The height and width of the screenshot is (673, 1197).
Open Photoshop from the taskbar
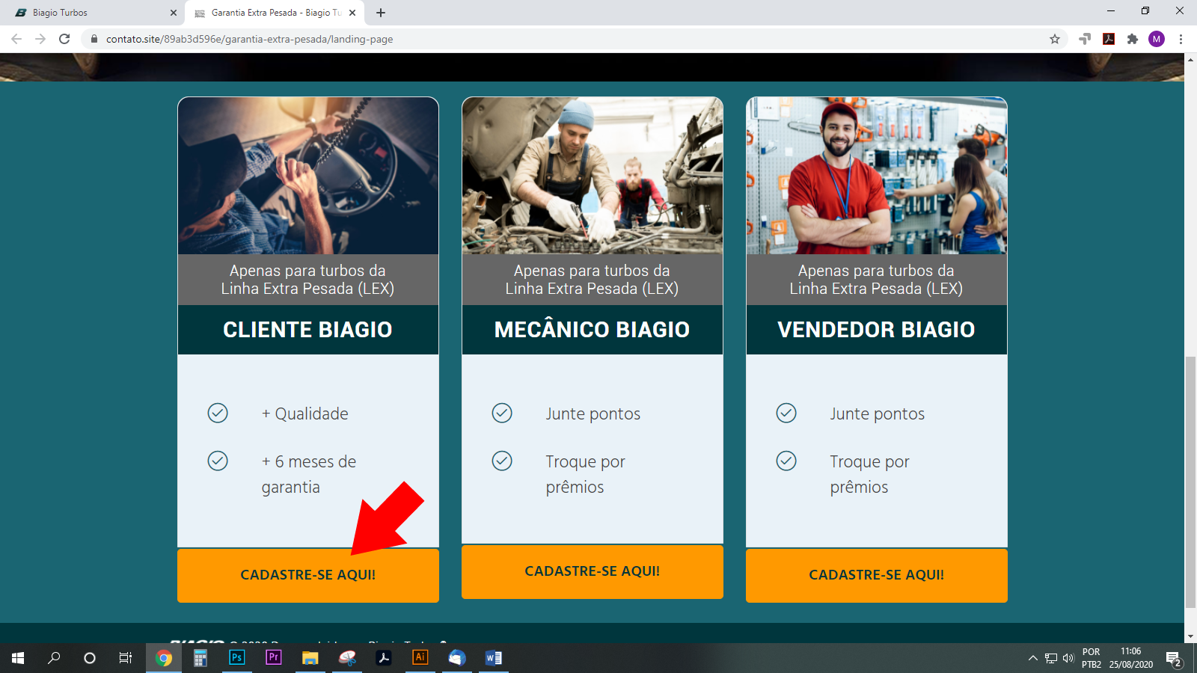tap(237, 658)
